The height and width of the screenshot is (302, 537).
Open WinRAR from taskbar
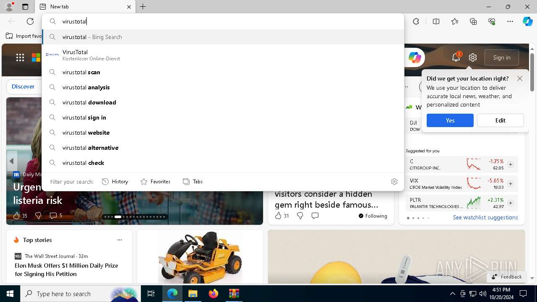234,294
